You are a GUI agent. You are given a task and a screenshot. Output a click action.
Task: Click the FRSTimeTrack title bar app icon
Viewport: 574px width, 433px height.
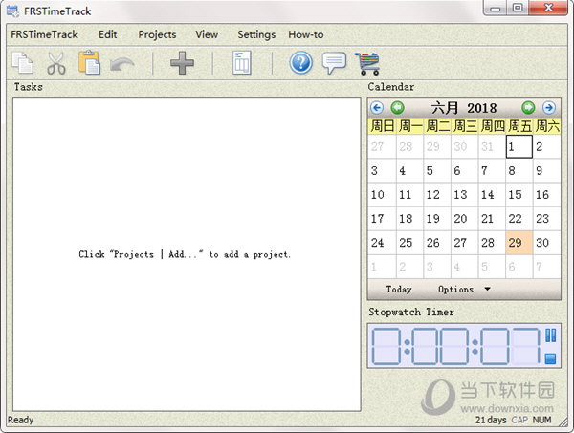(x=12, y=11)
